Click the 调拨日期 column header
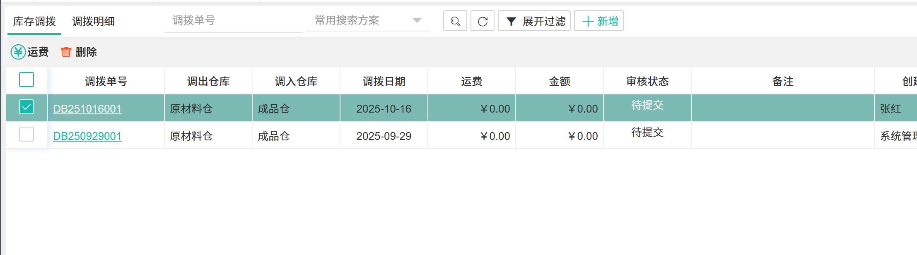Image resolution: width=917 pixels, height=255 pixels. (384, 82)
